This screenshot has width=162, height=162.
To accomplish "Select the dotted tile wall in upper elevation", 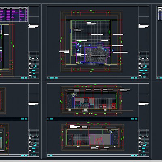I will [105, 103].
